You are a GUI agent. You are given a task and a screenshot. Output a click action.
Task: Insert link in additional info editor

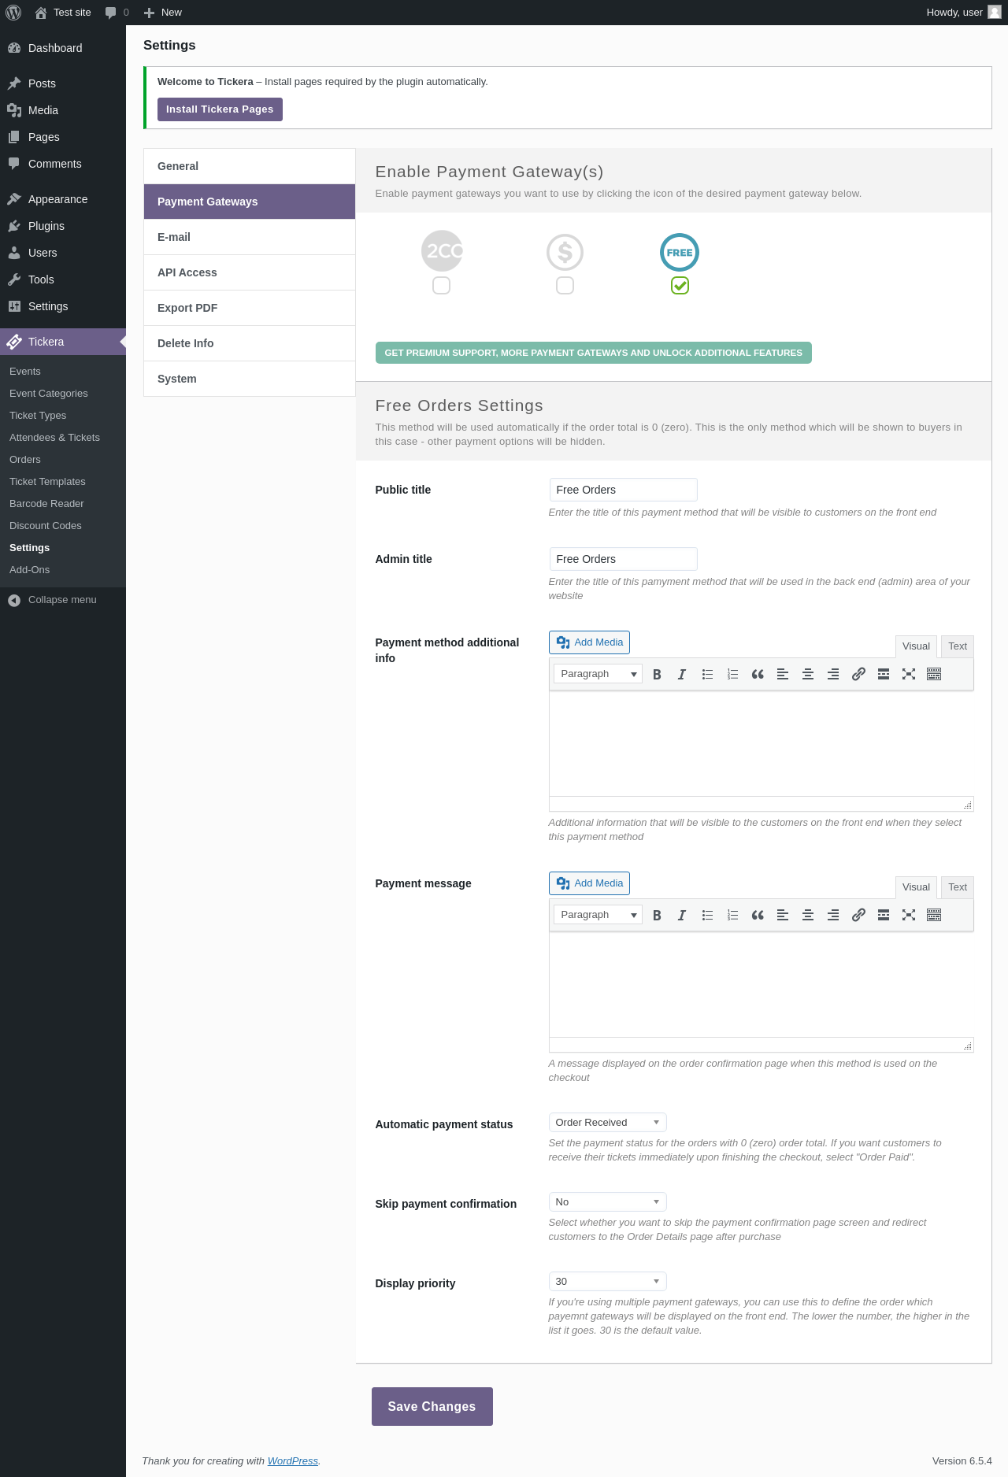click(858, 675)
